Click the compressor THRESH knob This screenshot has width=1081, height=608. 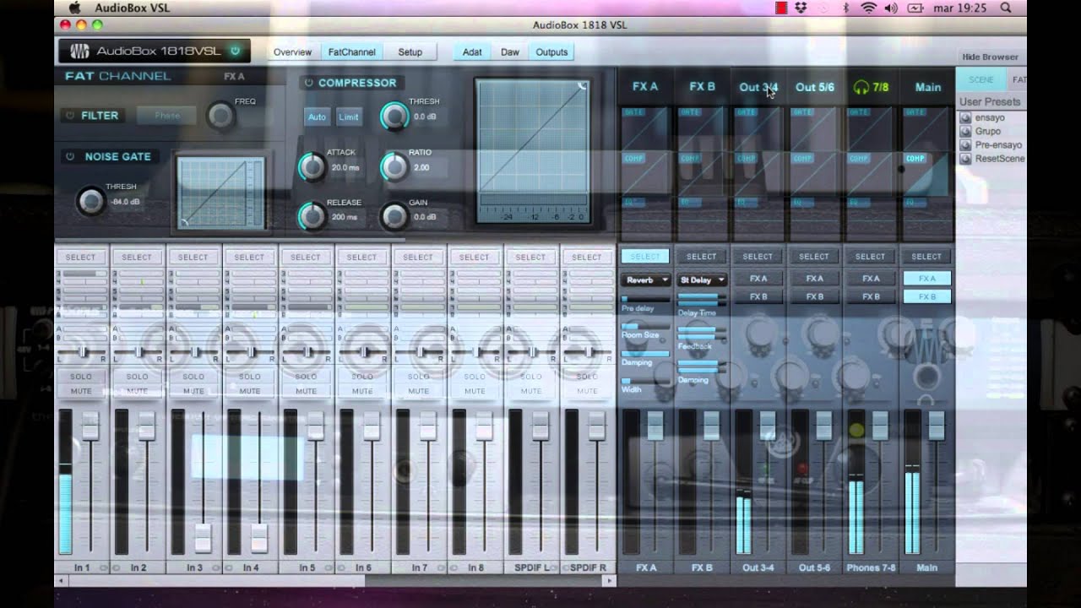coord(394,116)
